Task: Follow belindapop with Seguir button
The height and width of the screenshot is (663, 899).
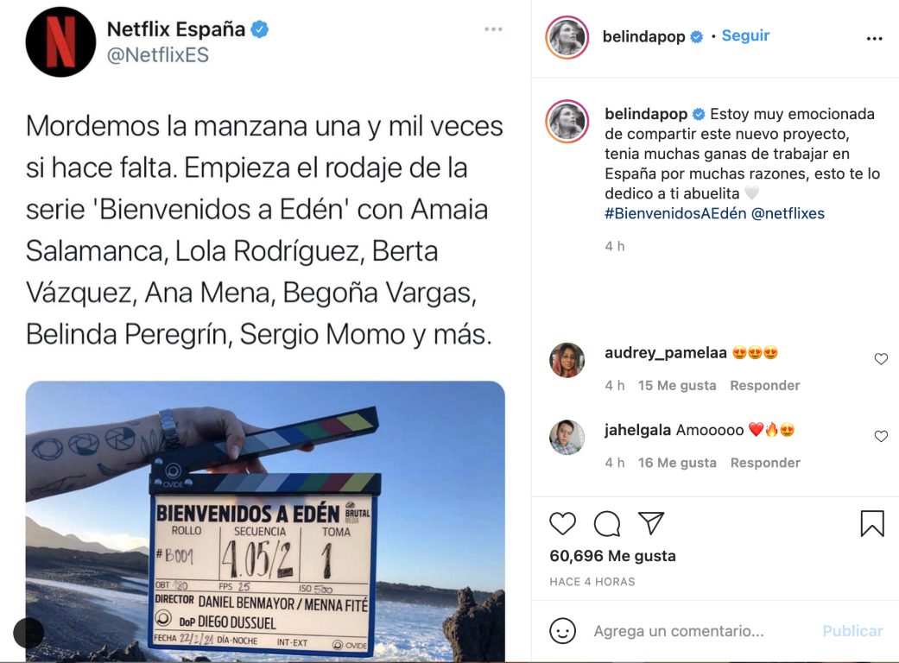Action: [745, 35]
